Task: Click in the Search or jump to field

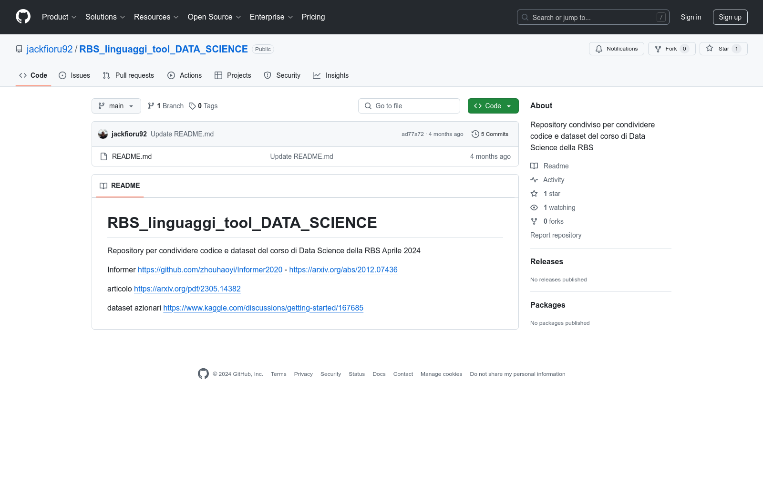Action: click(x=593, y=17)
